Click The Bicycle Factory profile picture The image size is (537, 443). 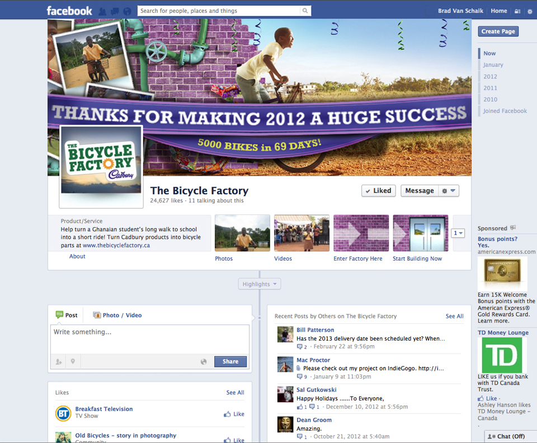(x=101, y=166)
